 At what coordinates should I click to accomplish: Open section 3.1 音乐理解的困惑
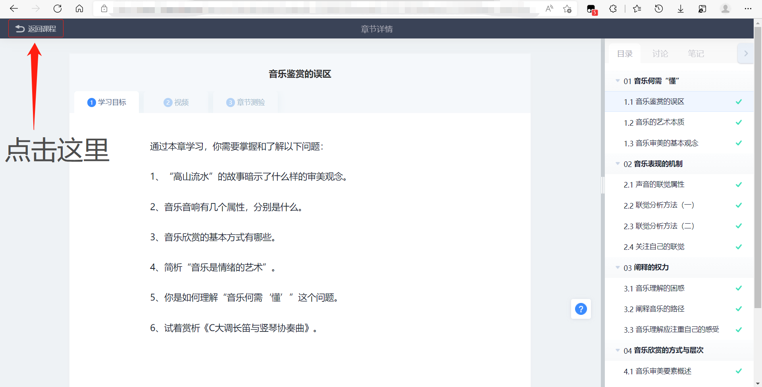tap(679, 288)
